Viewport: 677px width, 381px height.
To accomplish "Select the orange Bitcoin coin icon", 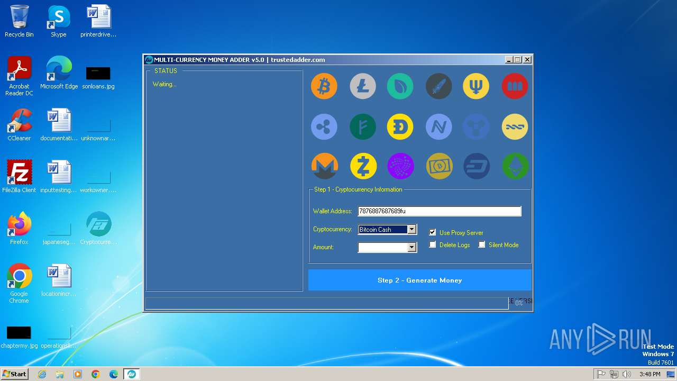I will (x=324, y=86).
